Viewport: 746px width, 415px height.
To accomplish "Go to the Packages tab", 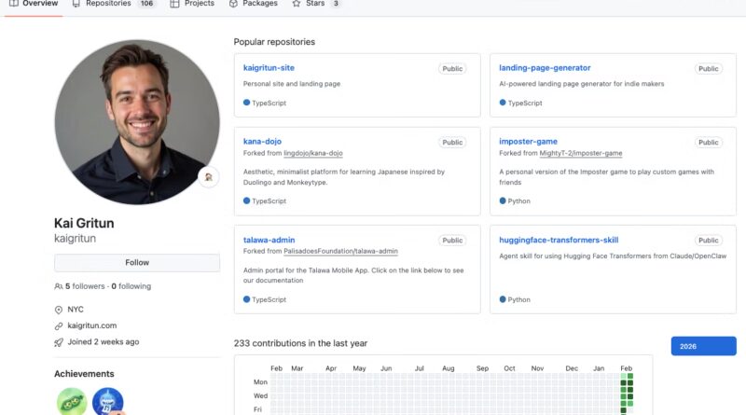I will pyautogui.click(x=253, y=4).
